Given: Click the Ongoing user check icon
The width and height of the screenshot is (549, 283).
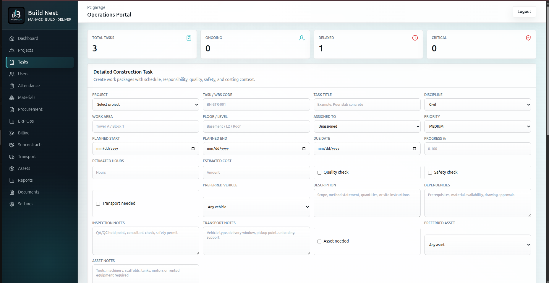Looking at the screenshot, I should pos(302,38).
